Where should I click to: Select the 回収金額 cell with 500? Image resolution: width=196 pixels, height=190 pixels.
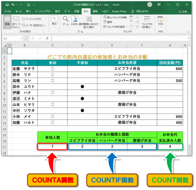[x=170, y=81]
